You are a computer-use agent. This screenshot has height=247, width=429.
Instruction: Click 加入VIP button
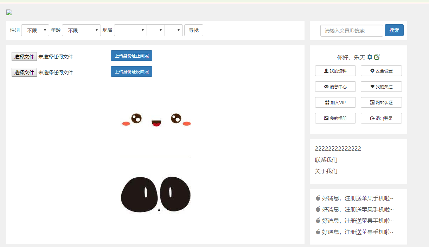tap(335, 102)
